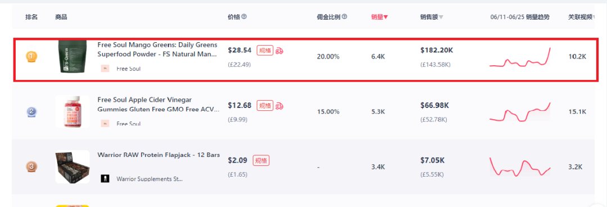Viewport: 607px width, 207px height.
Task: Open the 规格 tag for Warrior Flapjack
Action: click(x=261, y=160)
